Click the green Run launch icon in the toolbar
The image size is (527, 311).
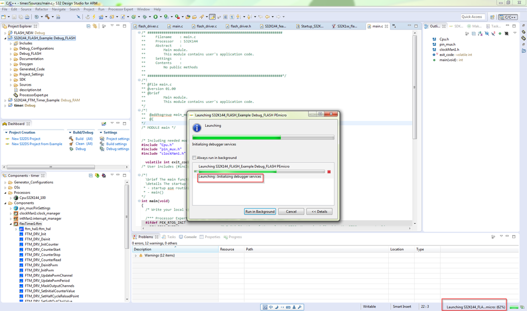click(155, 16)
